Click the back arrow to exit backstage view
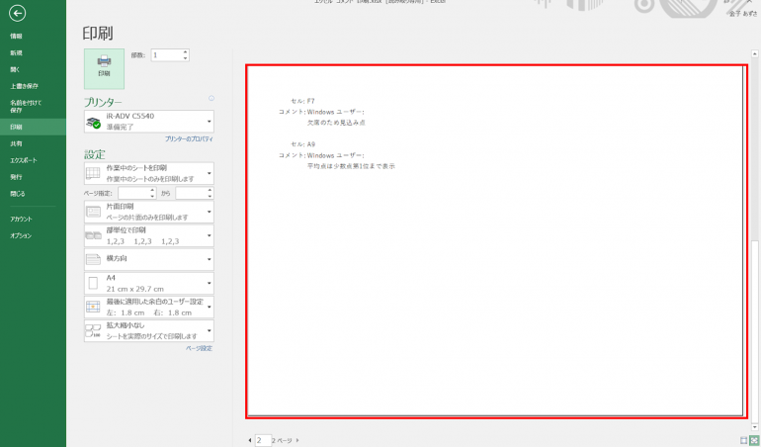 click(17, 13)
